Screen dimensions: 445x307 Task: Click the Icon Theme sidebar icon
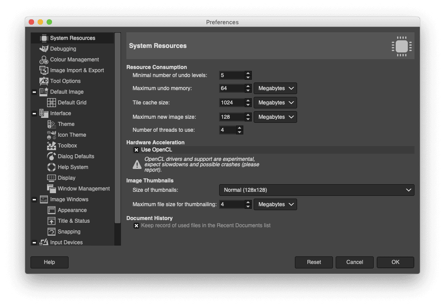click(52, 135)
